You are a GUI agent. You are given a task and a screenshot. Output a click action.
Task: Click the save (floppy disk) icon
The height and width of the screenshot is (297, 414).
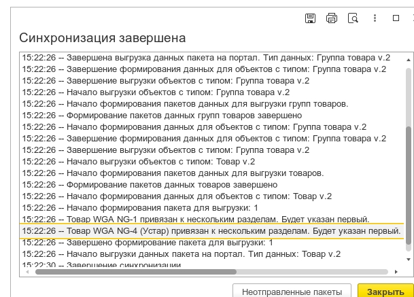coord(311,18)
